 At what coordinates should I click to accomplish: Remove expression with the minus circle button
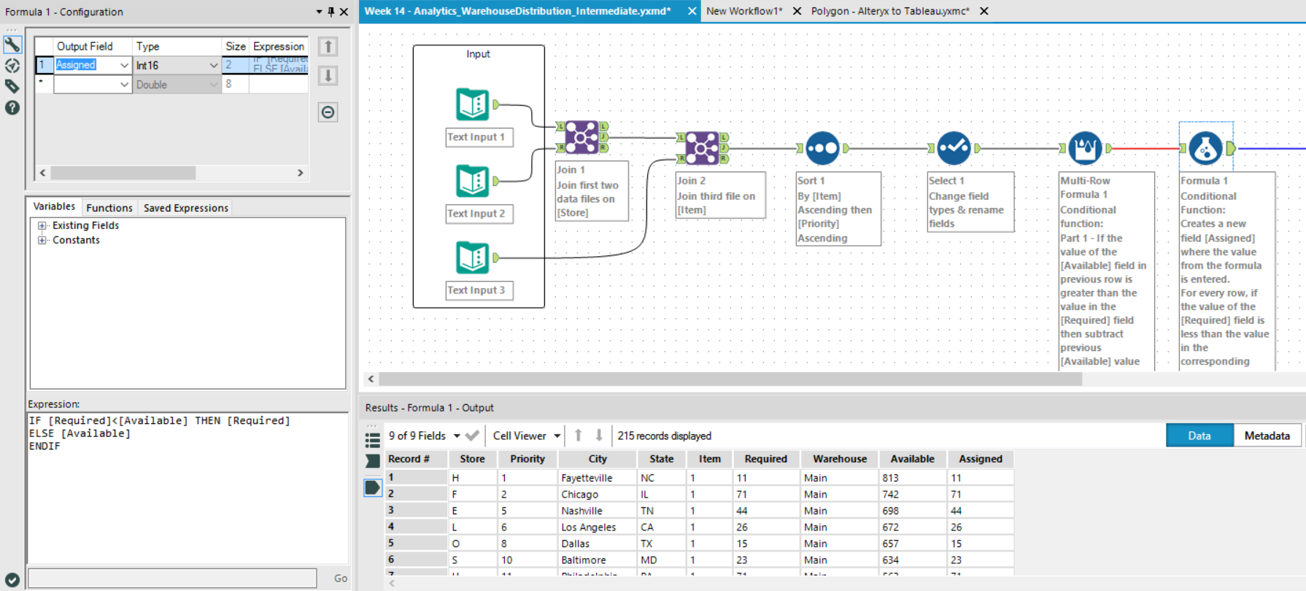click(328, 112)
